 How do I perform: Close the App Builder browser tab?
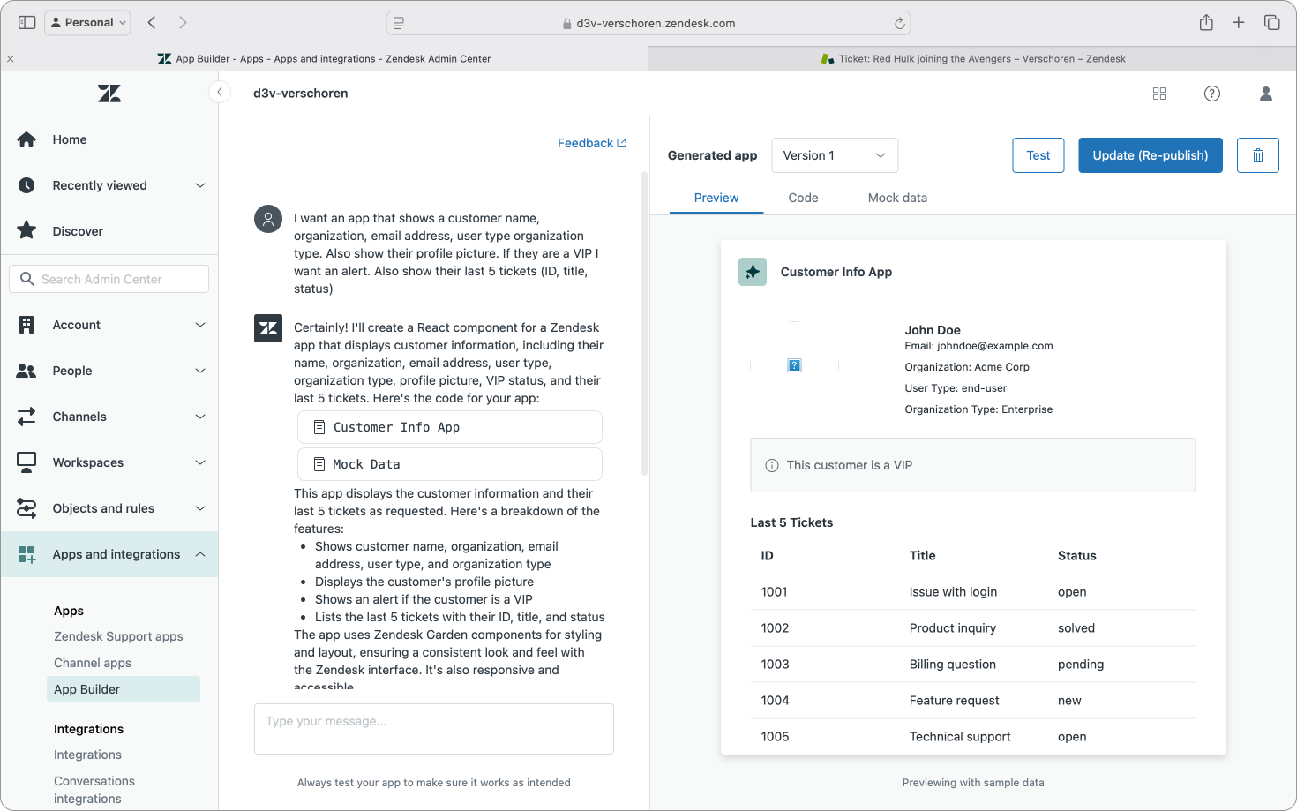coord(10,59)
